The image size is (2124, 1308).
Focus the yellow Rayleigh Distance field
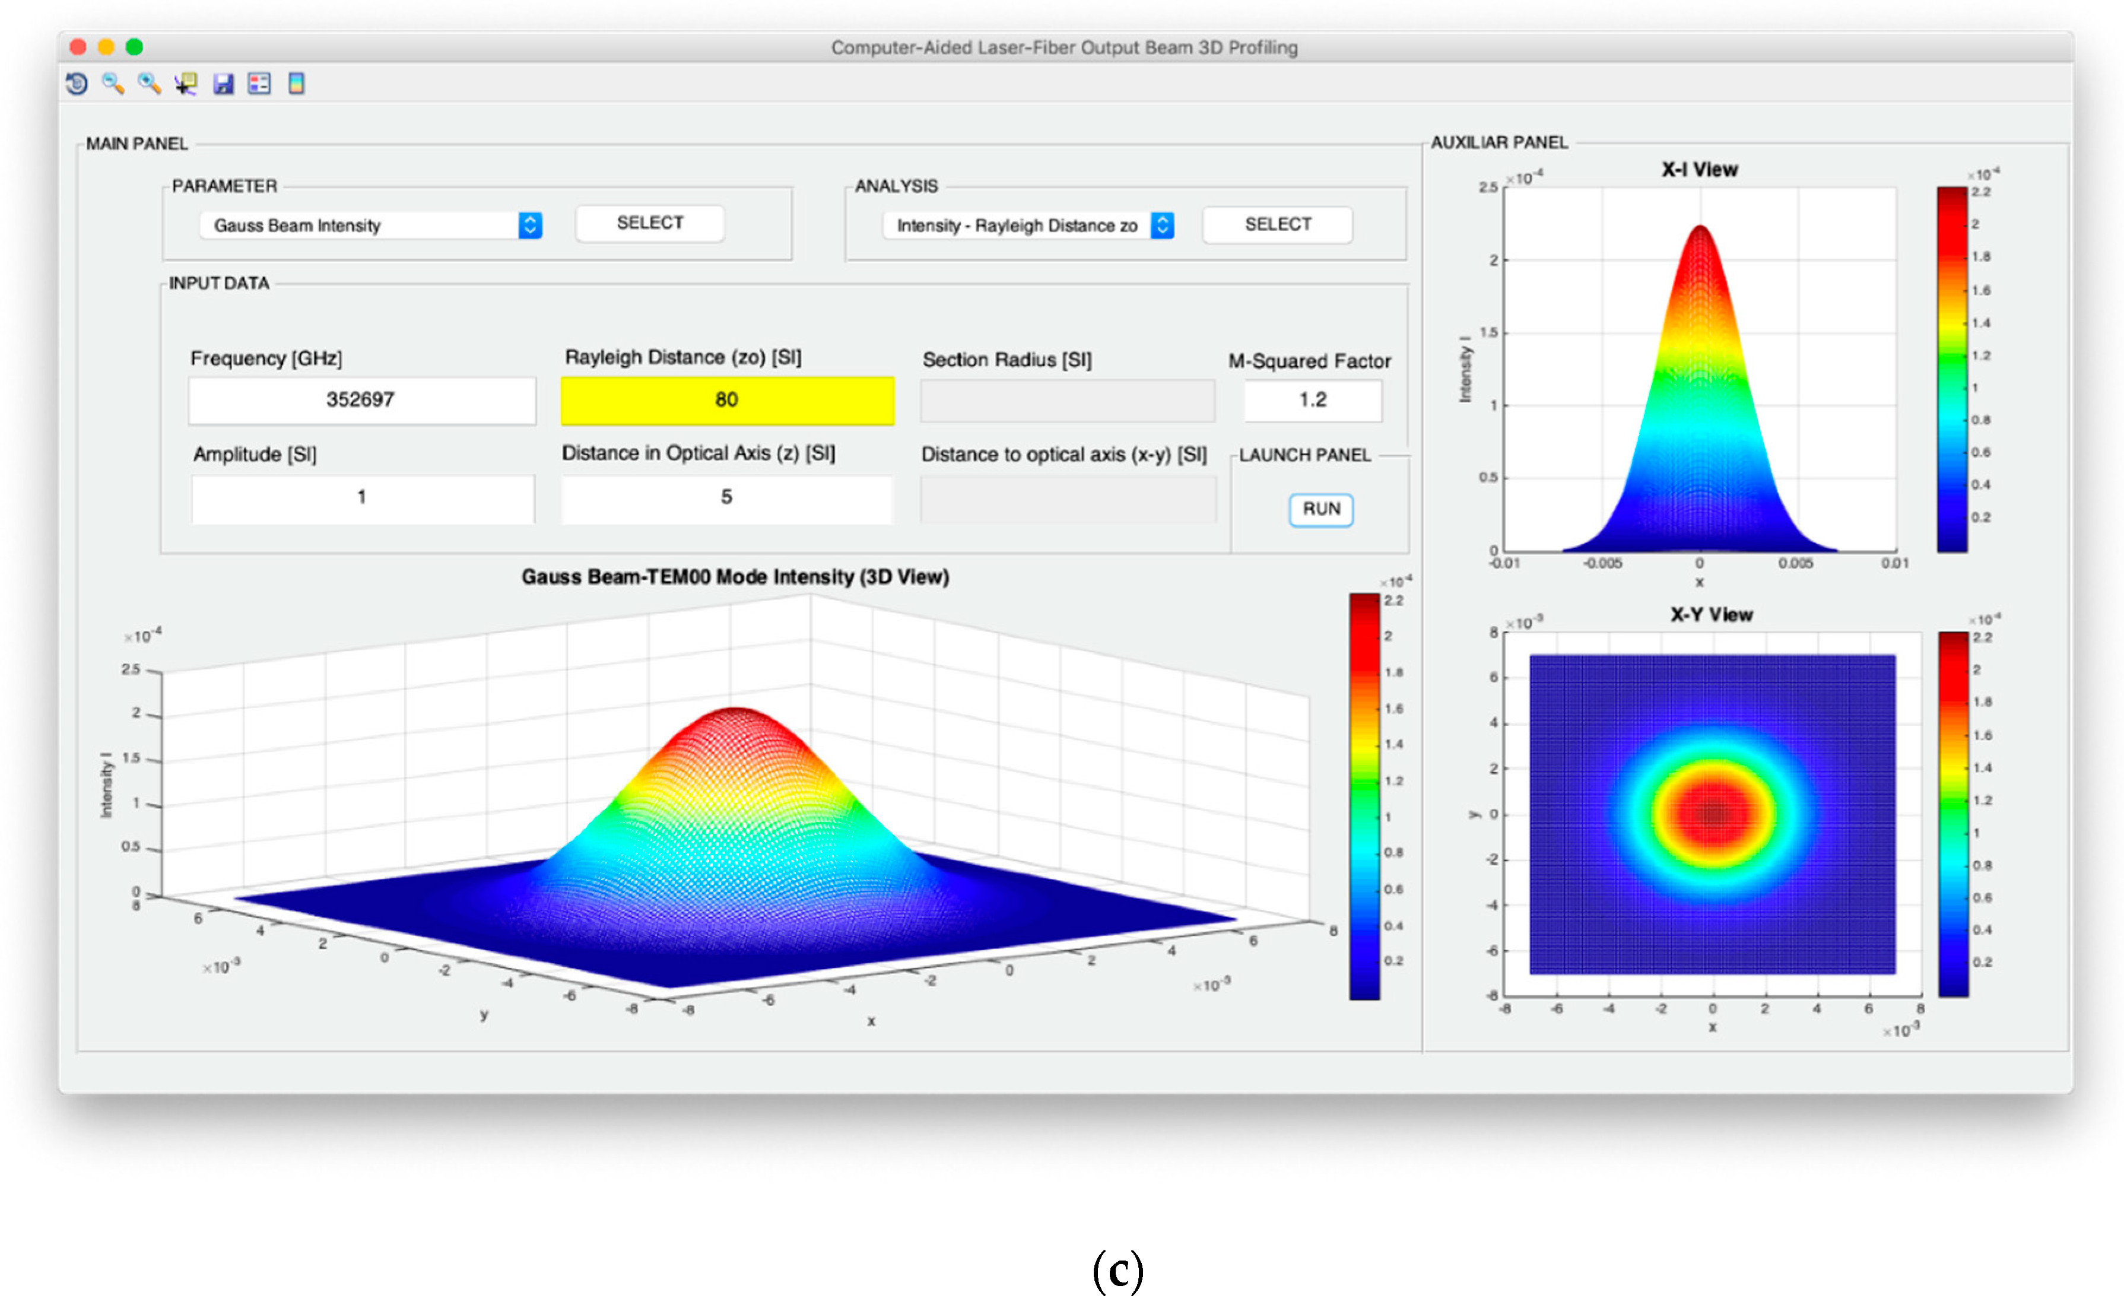pyautogui.click(x=726, y=399)
